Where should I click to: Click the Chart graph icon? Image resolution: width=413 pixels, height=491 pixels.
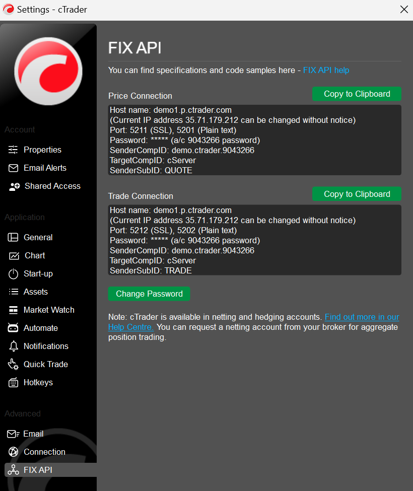pyautogui.click(x=14, y=255)
